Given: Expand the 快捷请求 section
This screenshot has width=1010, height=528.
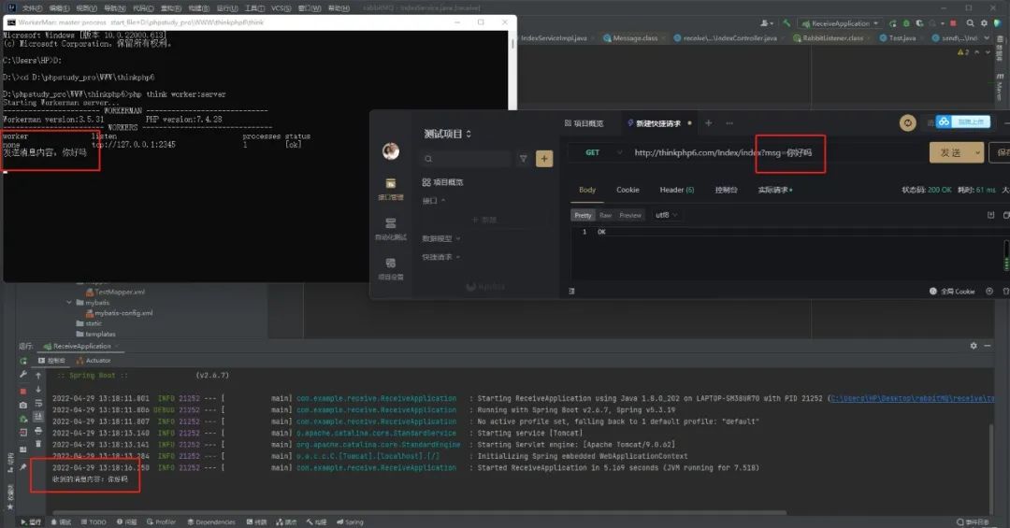Looking at the screenshot, I should tap(441, 257).
